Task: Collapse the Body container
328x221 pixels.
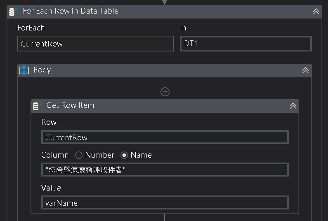Action: tap(305, 70)
